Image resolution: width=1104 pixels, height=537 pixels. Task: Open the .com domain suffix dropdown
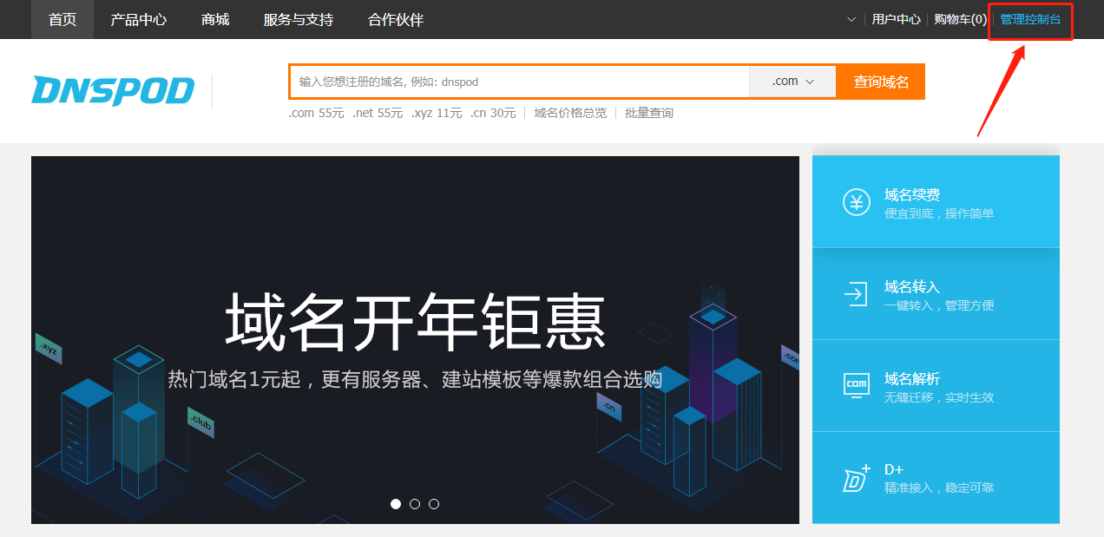pos(792,82)
